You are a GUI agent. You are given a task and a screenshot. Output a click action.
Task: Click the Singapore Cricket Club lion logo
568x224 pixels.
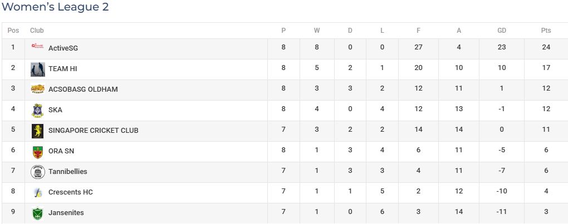click(38, 131)
